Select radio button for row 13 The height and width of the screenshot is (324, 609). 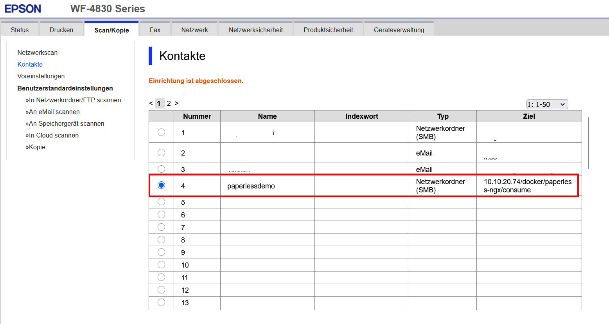point(161,302)
